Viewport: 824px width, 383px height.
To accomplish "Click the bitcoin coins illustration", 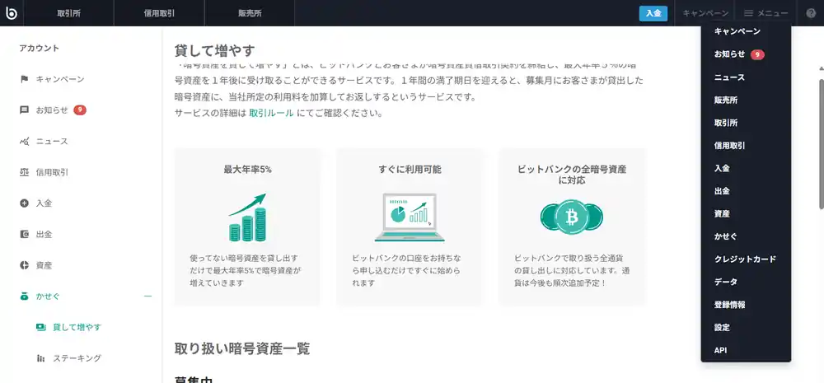I will tap(572, 216).
